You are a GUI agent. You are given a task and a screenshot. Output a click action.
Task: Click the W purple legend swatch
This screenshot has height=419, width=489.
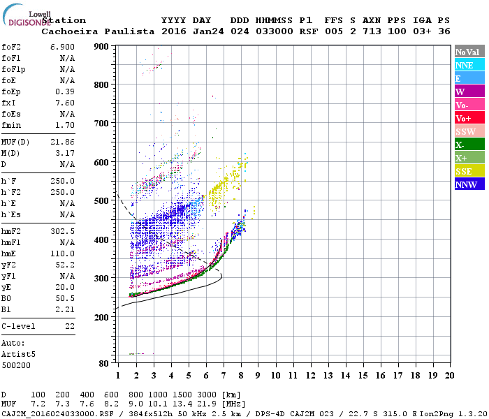[469, 91]
